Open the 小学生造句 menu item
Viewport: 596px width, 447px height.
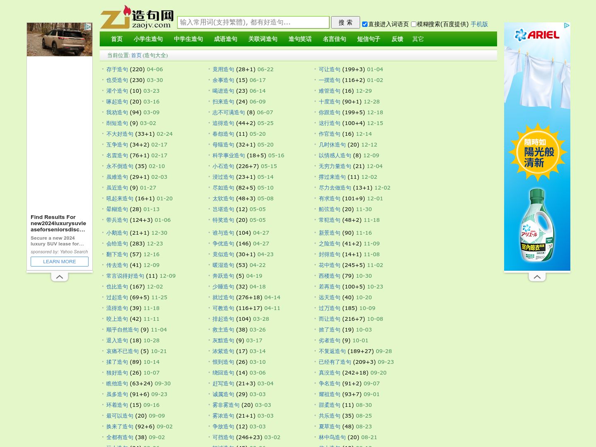click(x=148, y=39)
